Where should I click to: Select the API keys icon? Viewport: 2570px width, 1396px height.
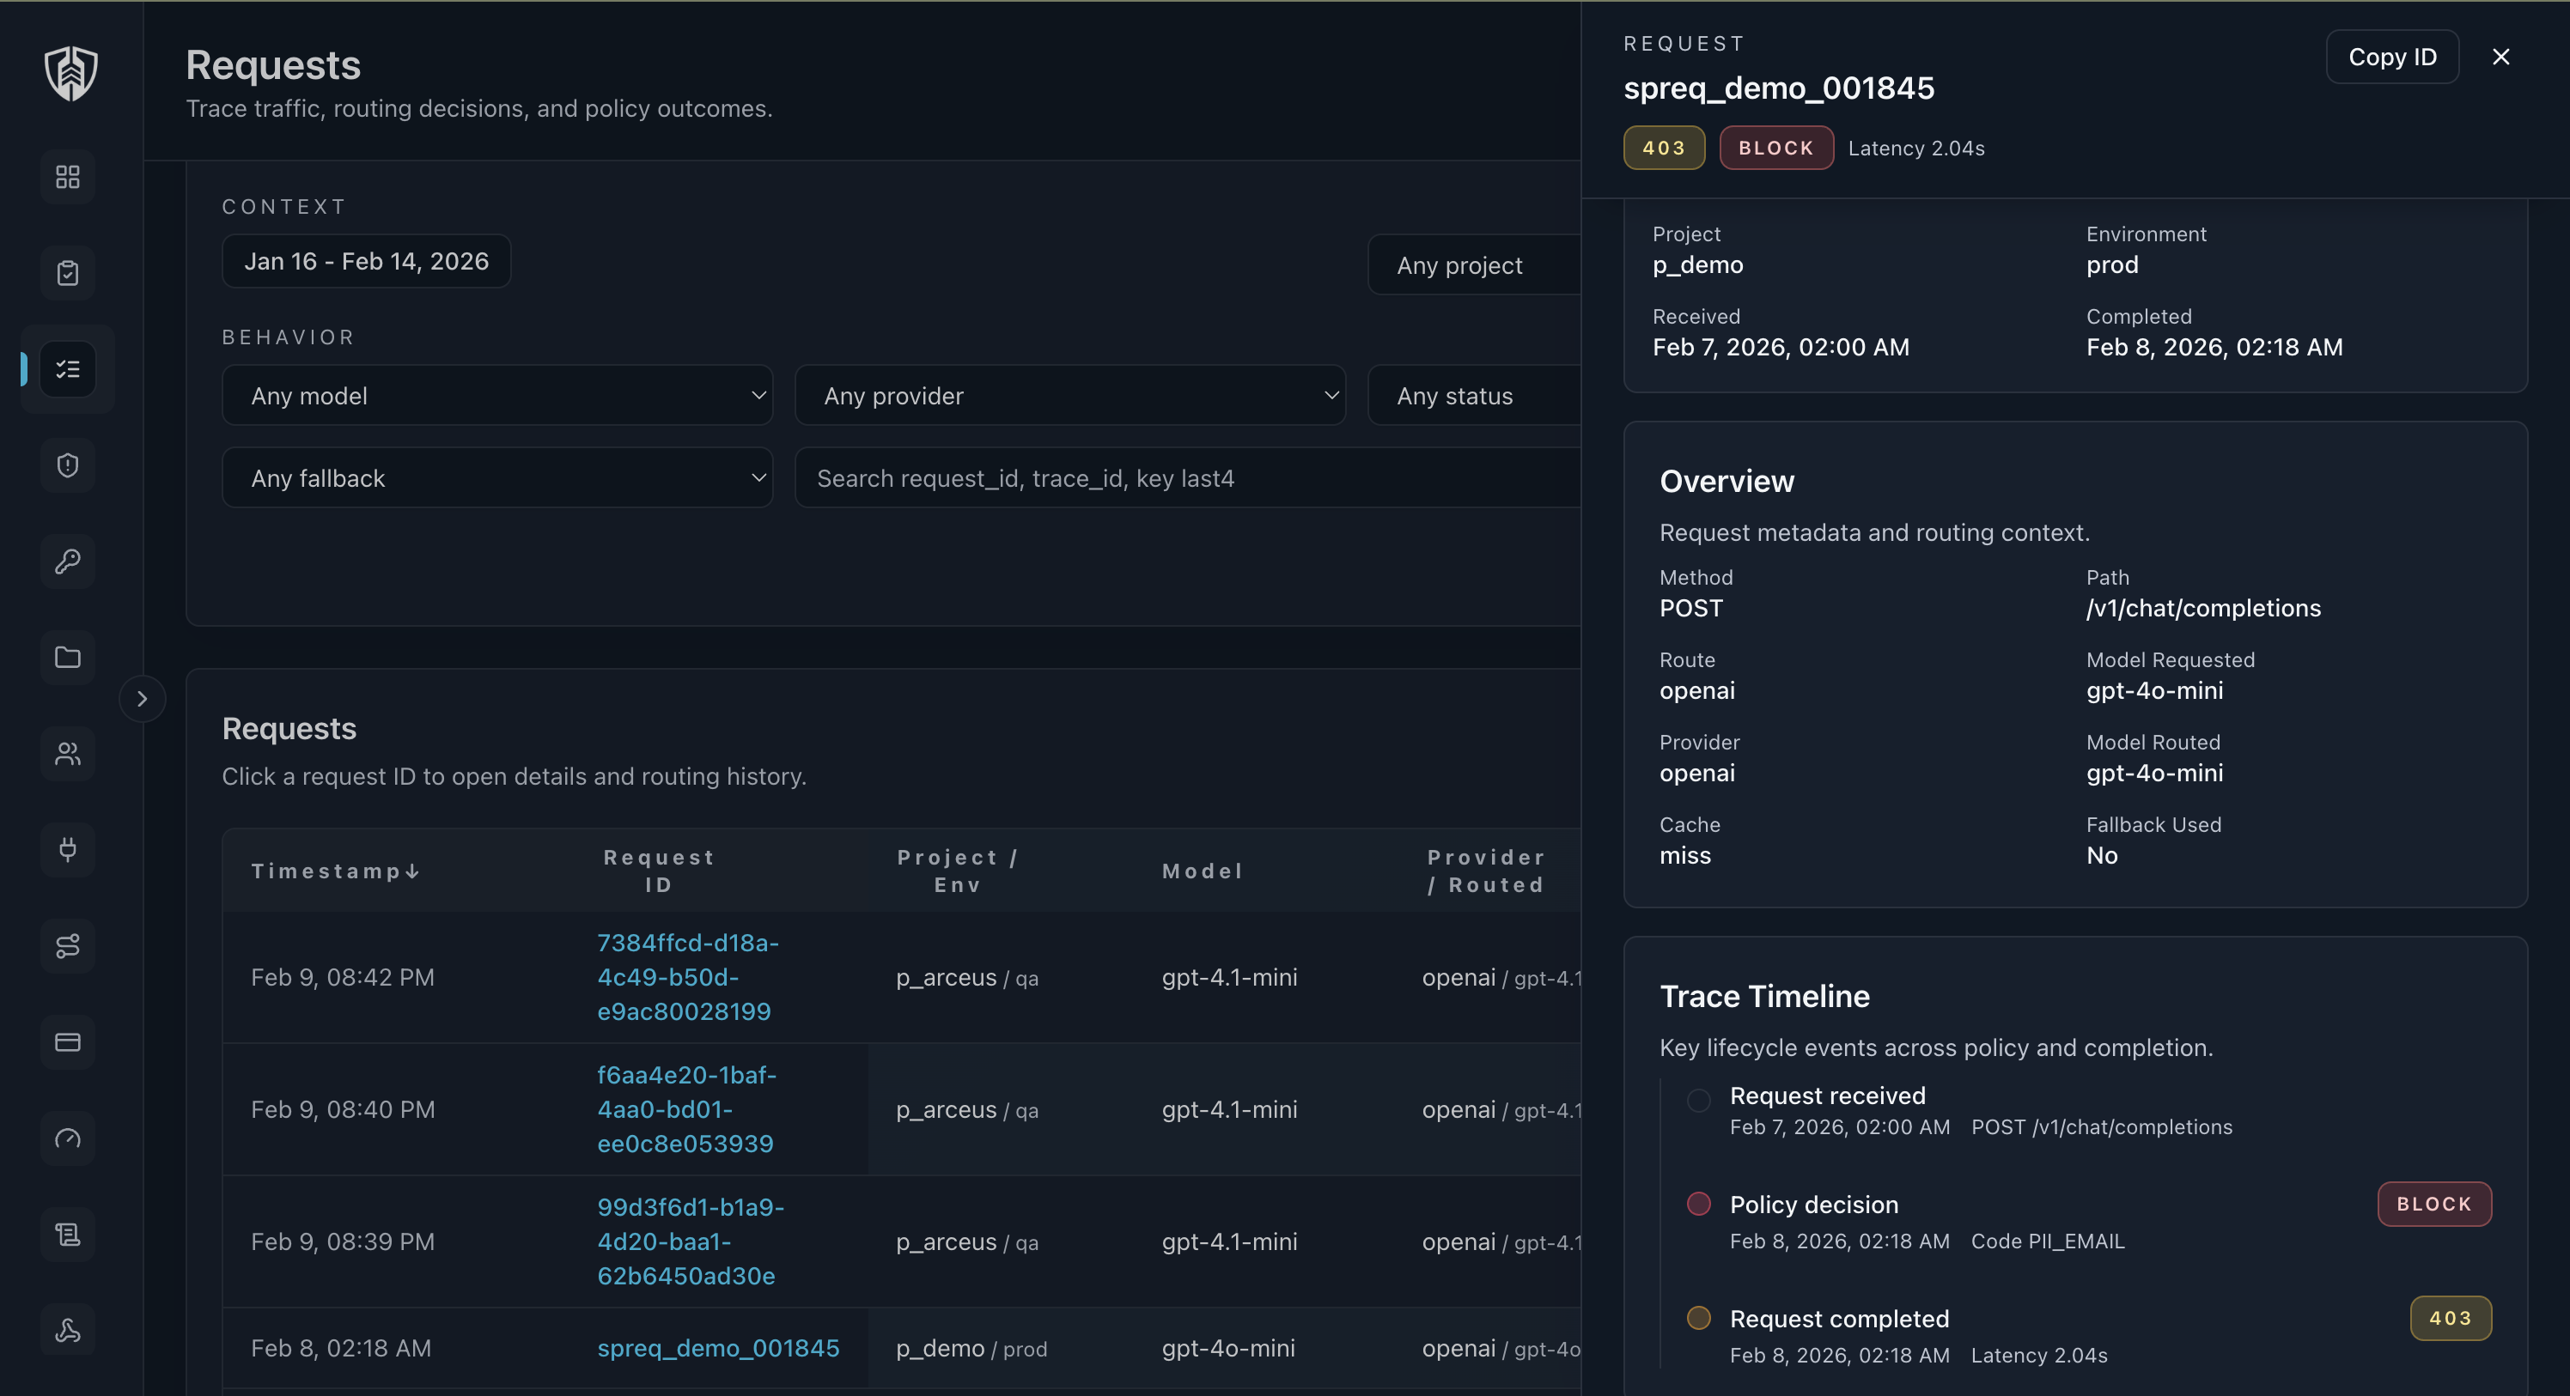[x=67, y=561]
